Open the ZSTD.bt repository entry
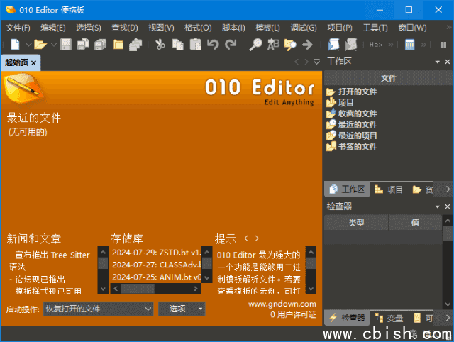Viewport: 454px width, 342px height. tap(156, 253)
